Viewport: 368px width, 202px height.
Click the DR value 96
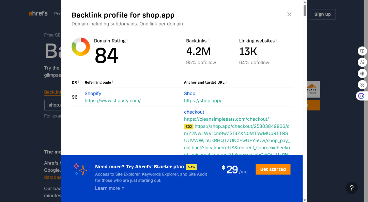click(x=75, y=97)
